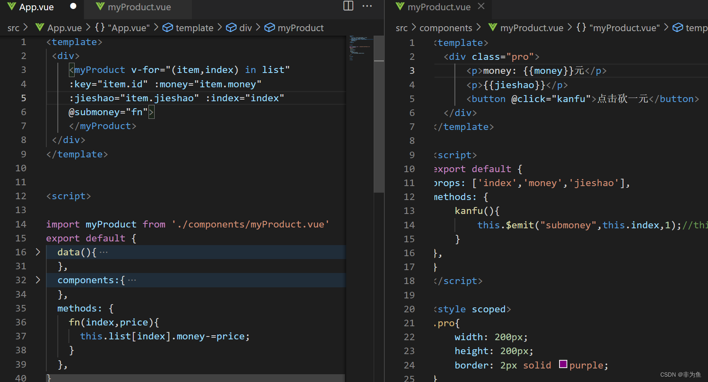Image resolution: width=708 pixels, height=382 pixels.
Task: Click the unsaved dot on the App.vue tab
Action: click(x=73, y=6)
